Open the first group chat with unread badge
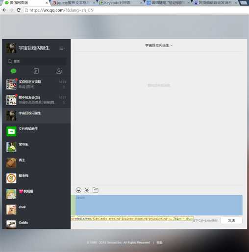249x252 pixels. (36, 84)
